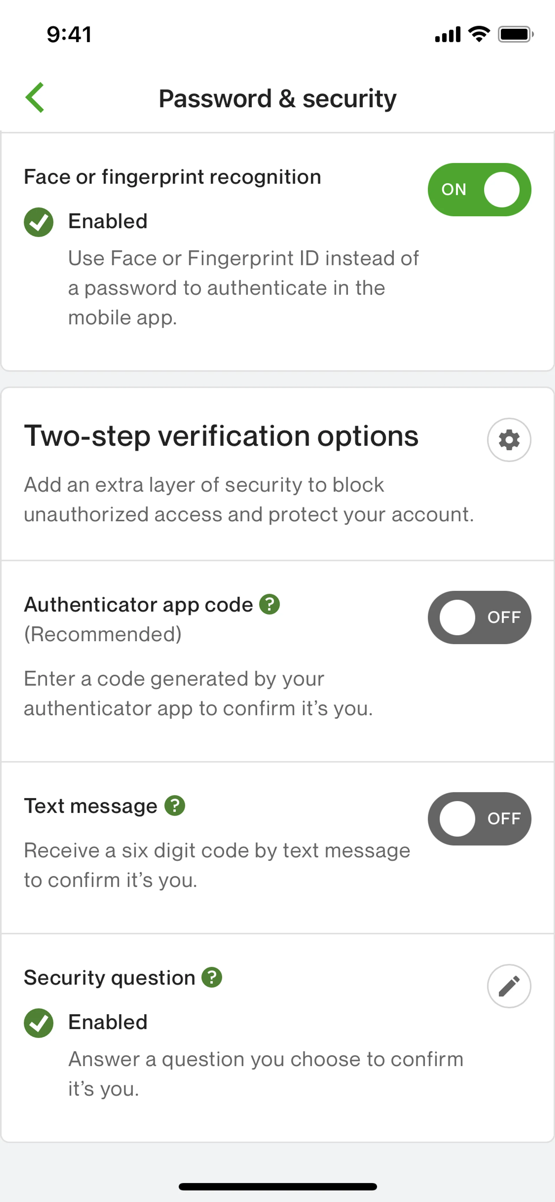555x1202 pixels.
Task: Enable the Authenticator app code toggle
Action: 479,617
